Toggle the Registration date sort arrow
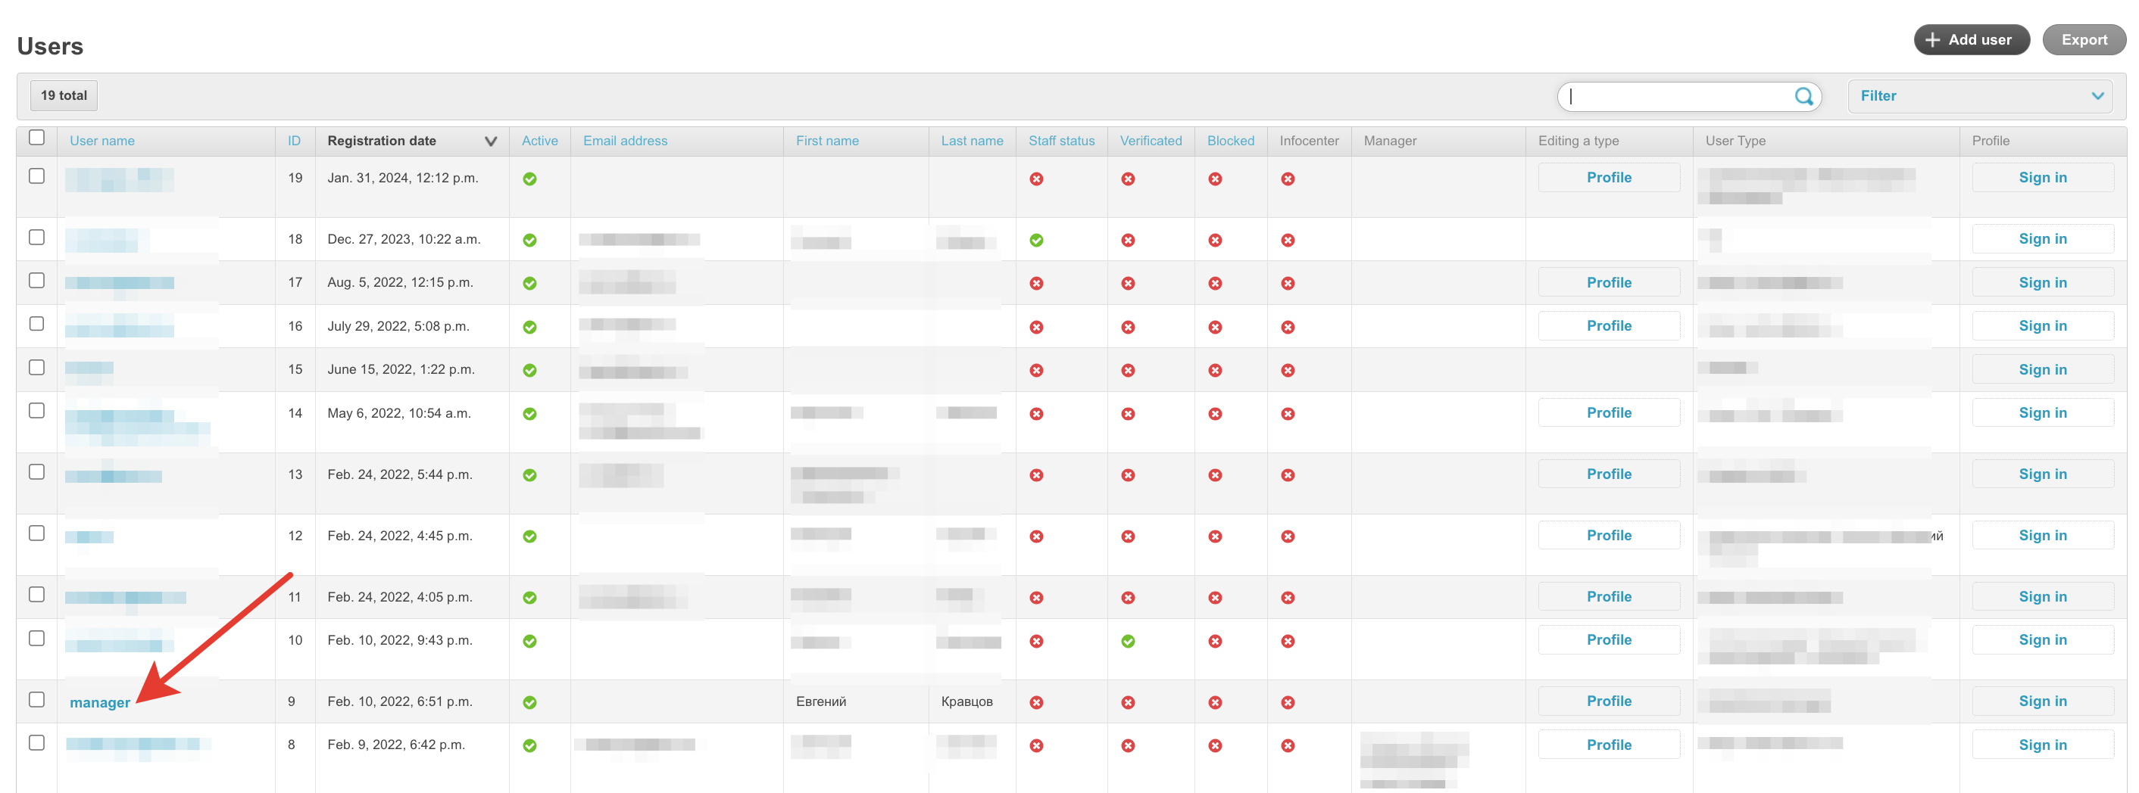The height and width of the screenshot is (793, 2139). (490, 141)
